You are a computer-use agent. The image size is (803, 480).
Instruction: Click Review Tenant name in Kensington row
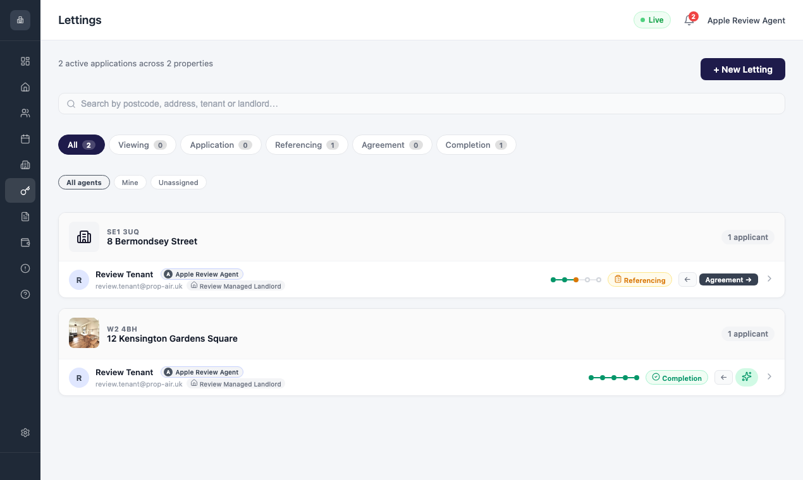point(125,372)
